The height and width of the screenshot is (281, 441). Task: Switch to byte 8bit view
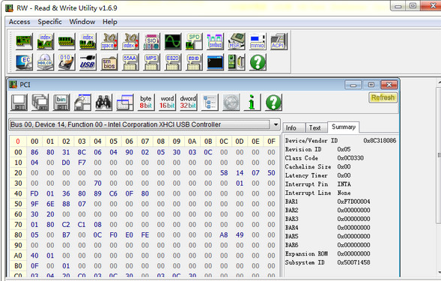tap(146, 102)
